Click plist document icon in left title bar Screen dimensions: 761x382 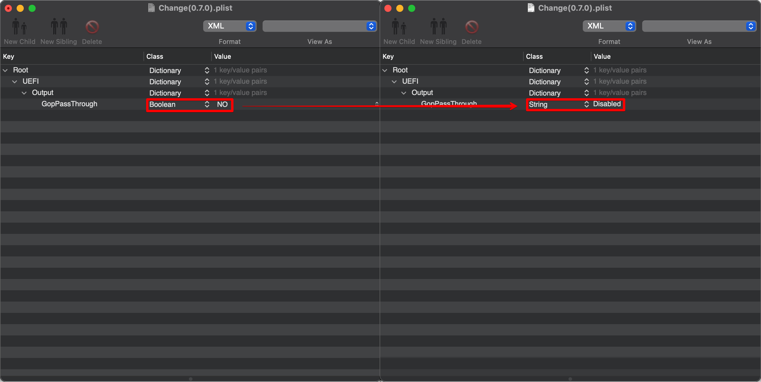[151, 8]
